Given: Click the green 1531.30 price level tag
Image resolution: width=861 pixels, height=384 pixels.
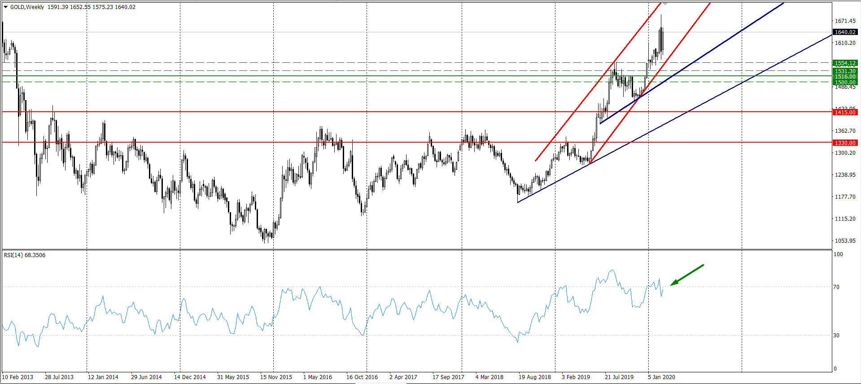Looking at the screenshot, I should click(845, 71).
